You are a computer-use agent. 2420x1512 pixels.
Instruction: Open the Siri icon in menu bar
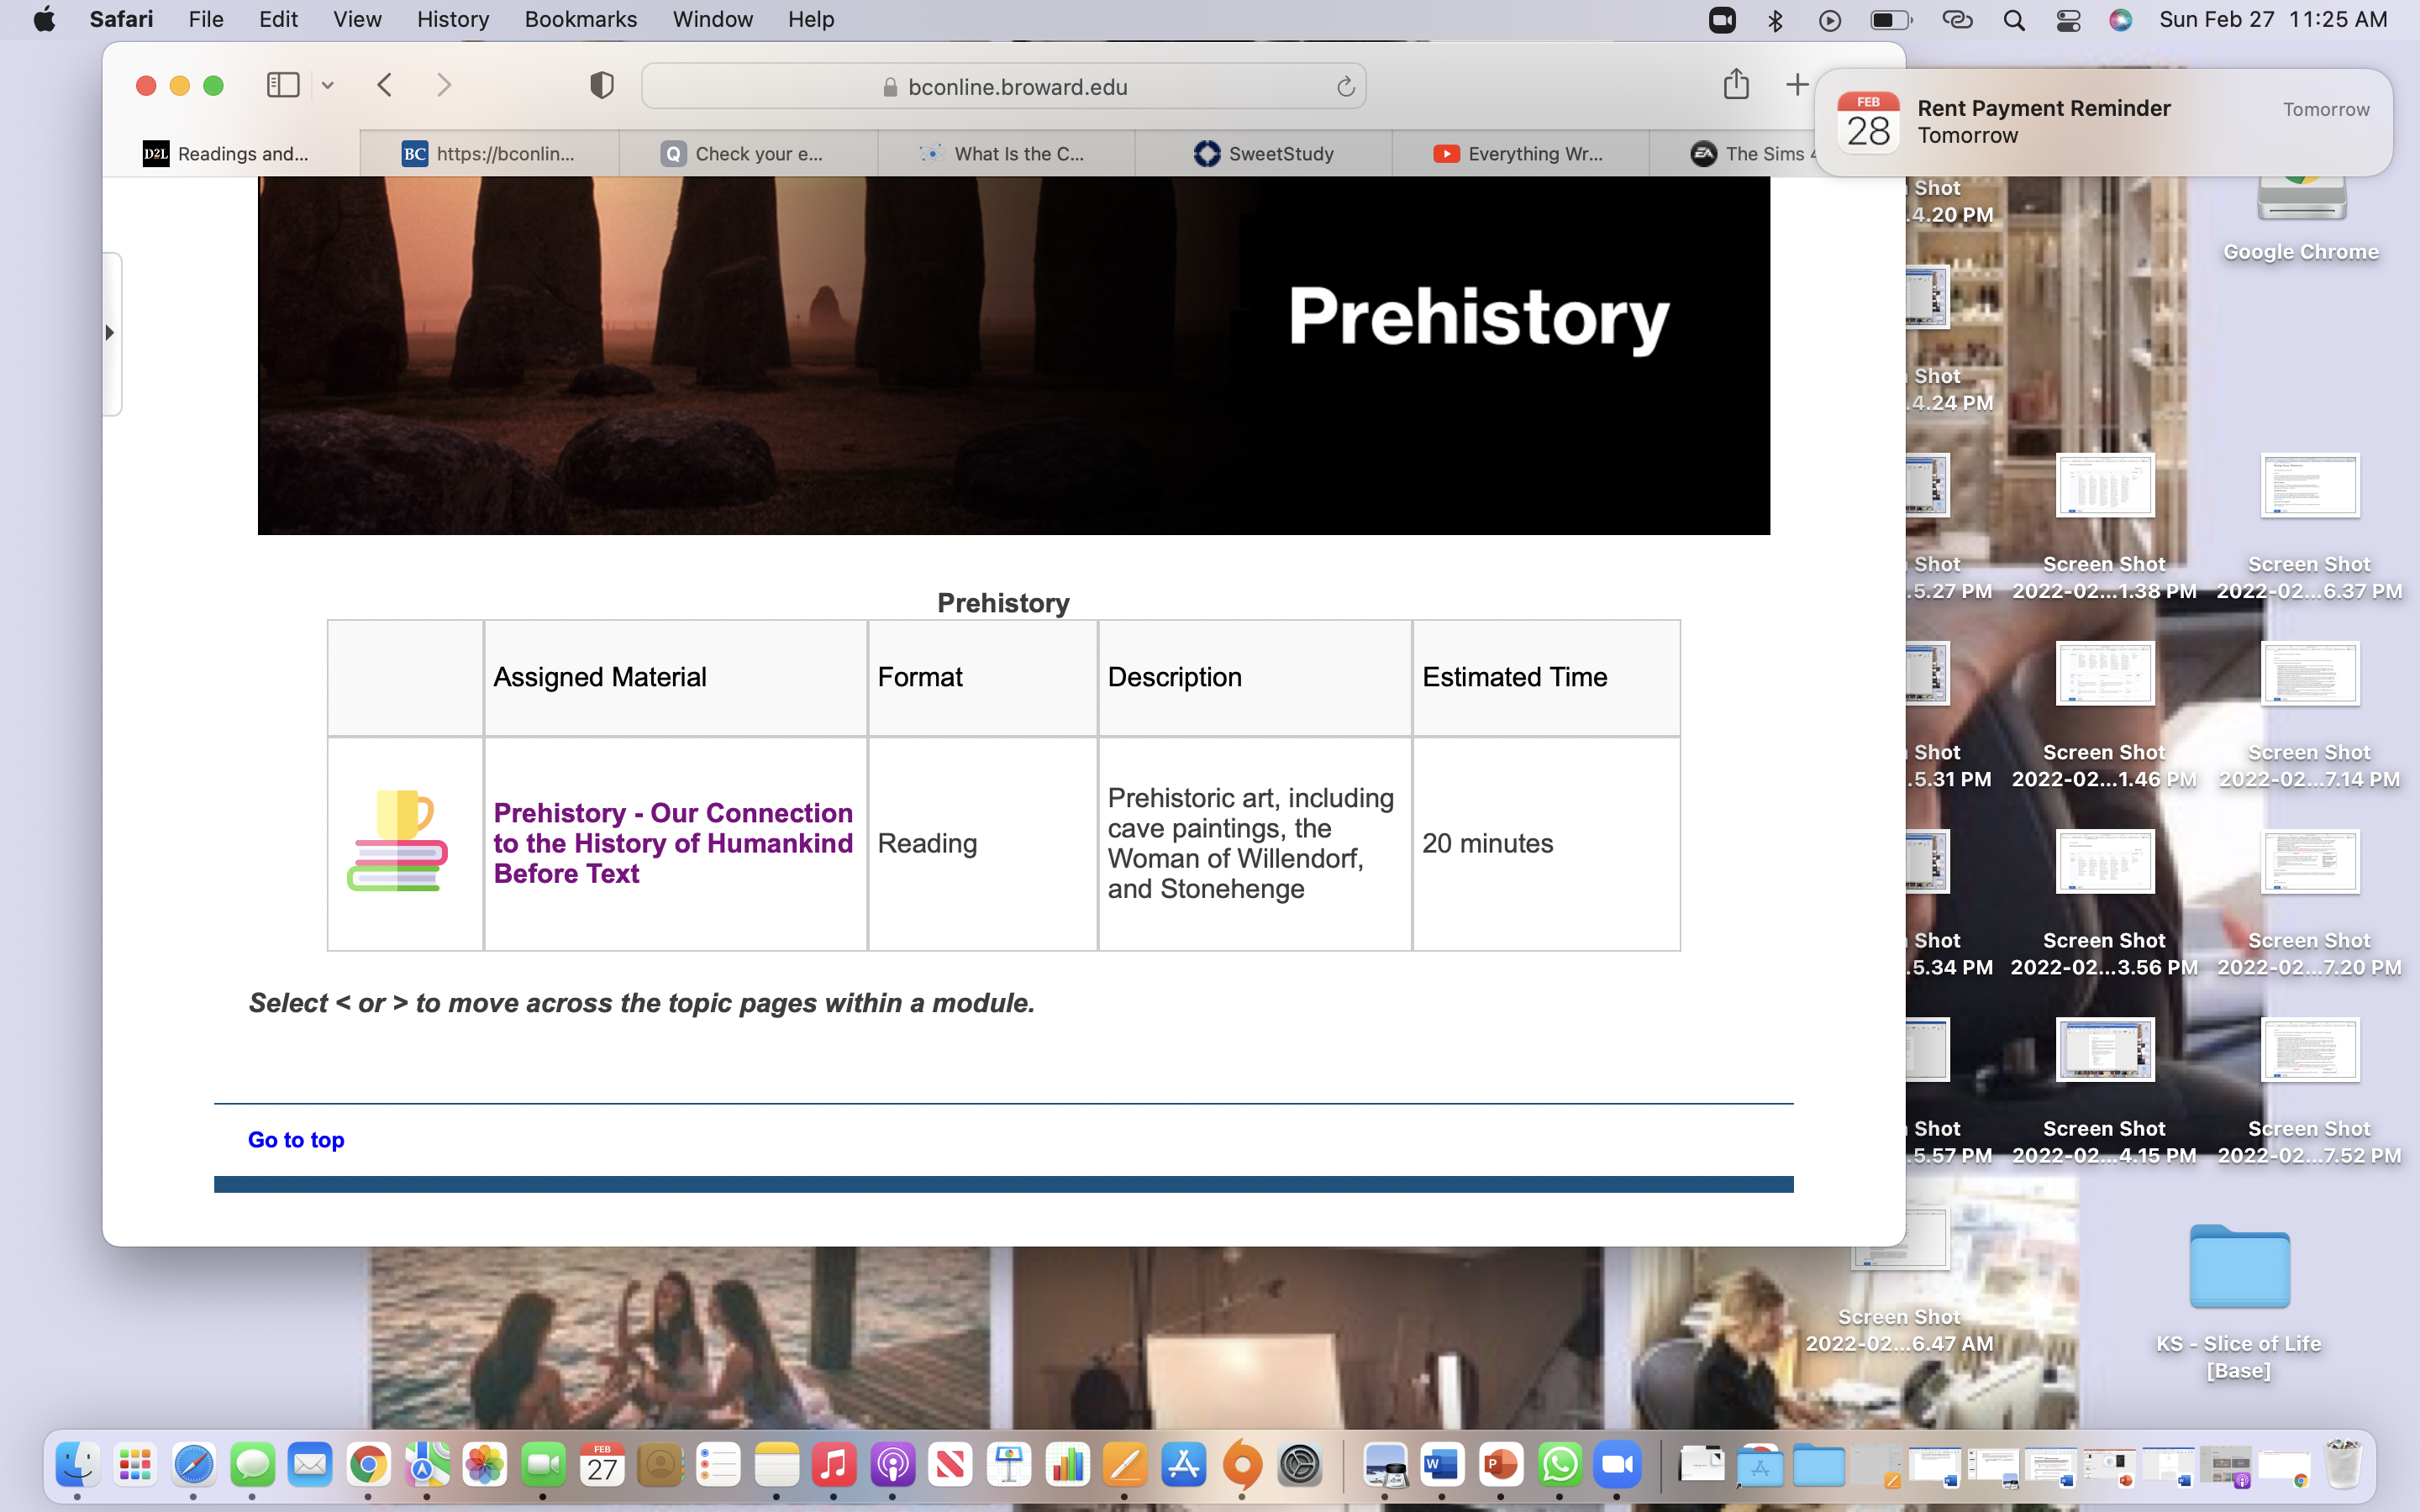2120,20
